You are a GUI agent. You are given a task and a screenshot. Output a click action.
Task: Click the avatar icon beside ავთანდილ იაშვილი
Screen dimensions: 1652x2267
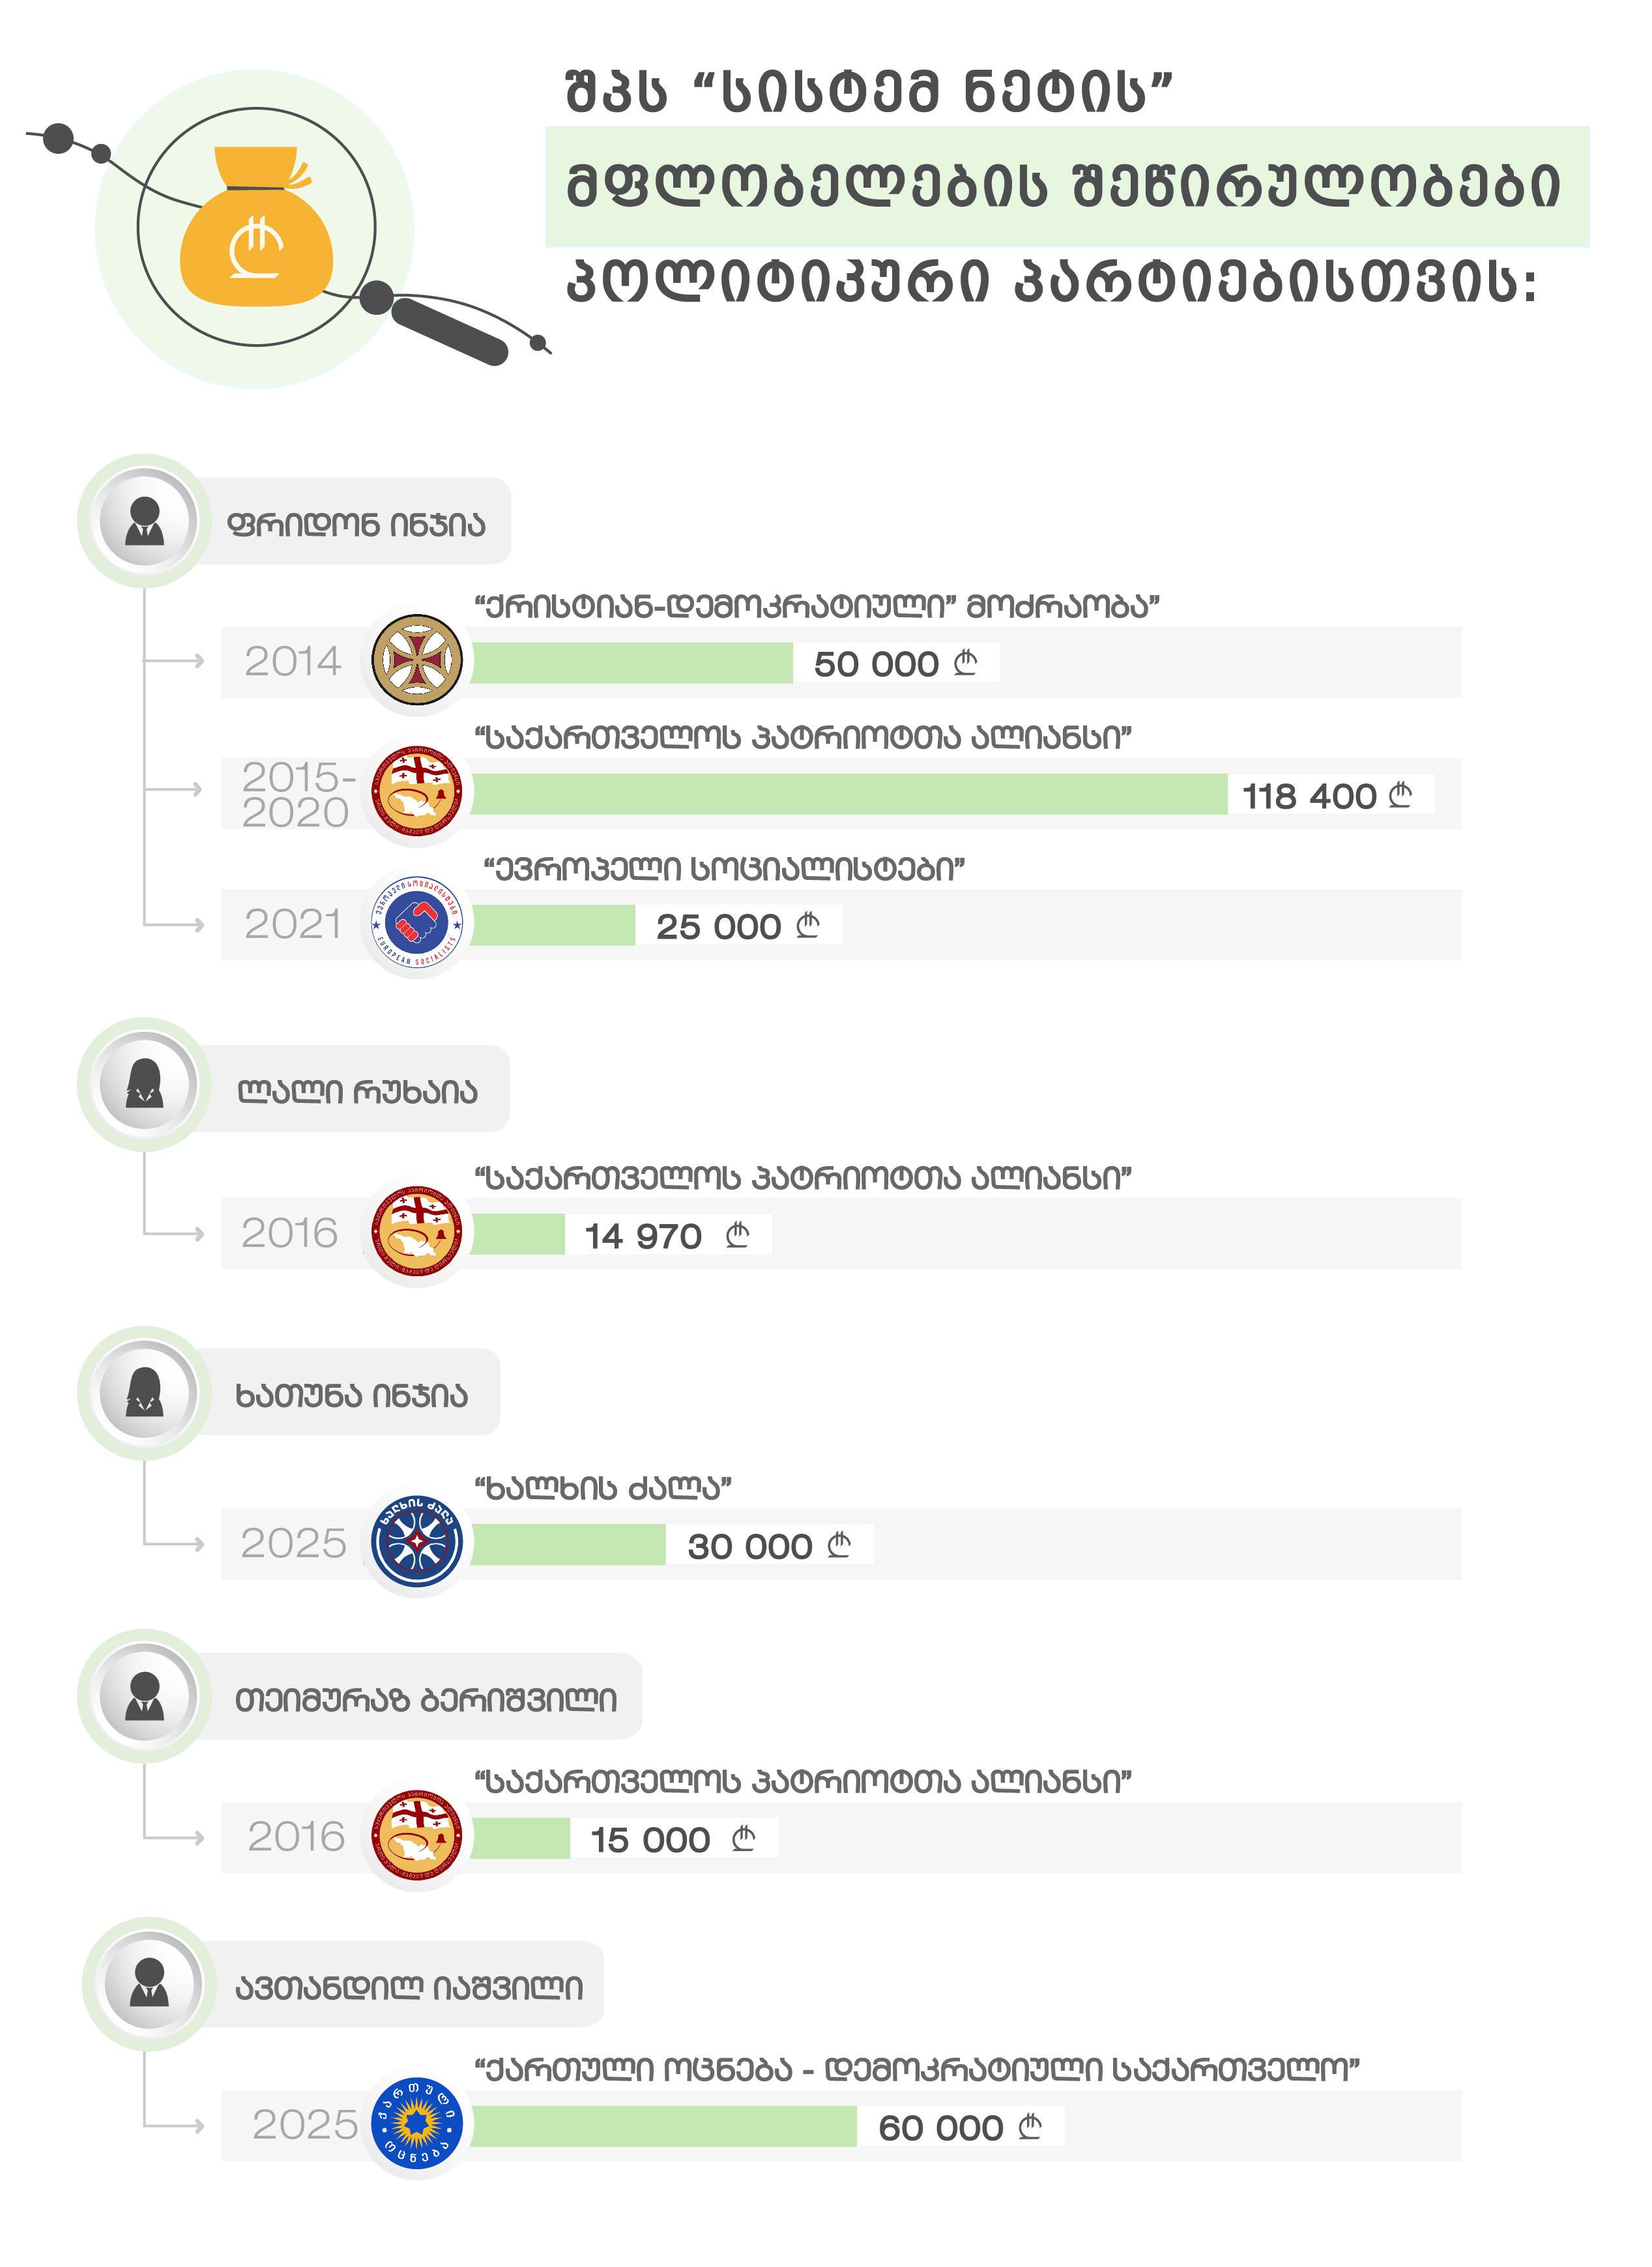(x=150, y=1984)
